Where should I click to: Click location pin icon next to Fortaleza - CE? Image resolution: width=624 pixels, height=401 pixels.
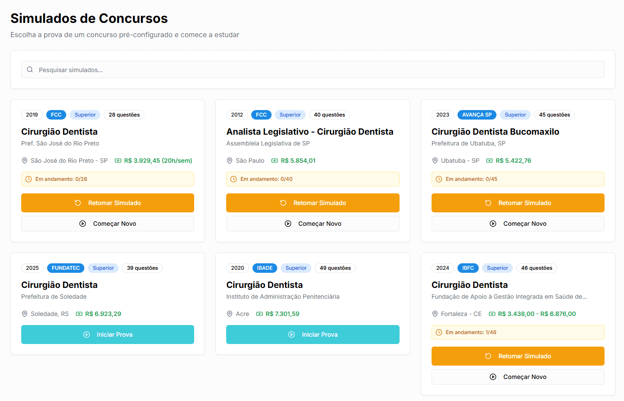[x=435, y=314]
